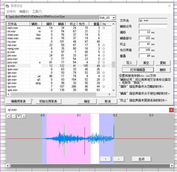
Task: Click the 初始化频率表 button
Action: [x=48, y=101]
